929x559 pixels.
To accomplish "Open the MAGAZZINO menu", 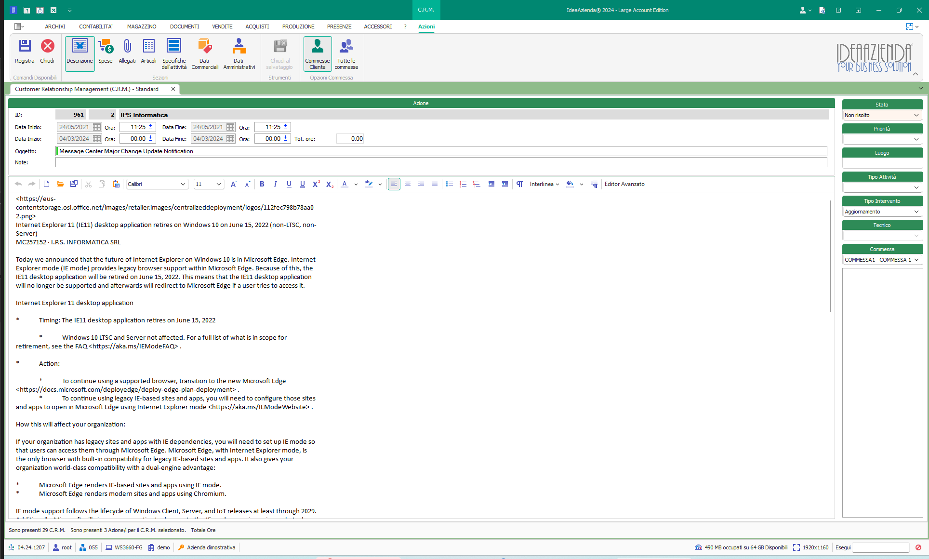I will (x=142, y=27).
